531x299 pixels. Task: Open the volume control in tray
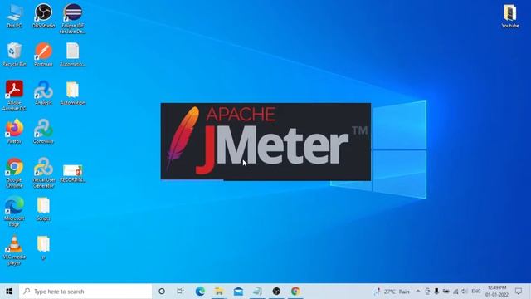coord(465,292)
